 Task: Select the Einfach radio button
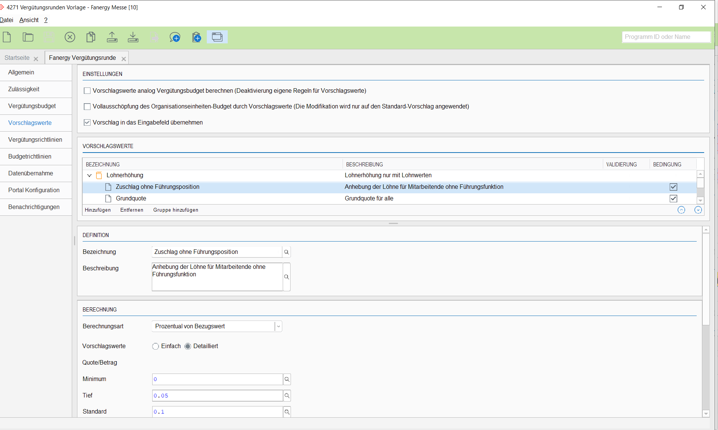(156, 346)
